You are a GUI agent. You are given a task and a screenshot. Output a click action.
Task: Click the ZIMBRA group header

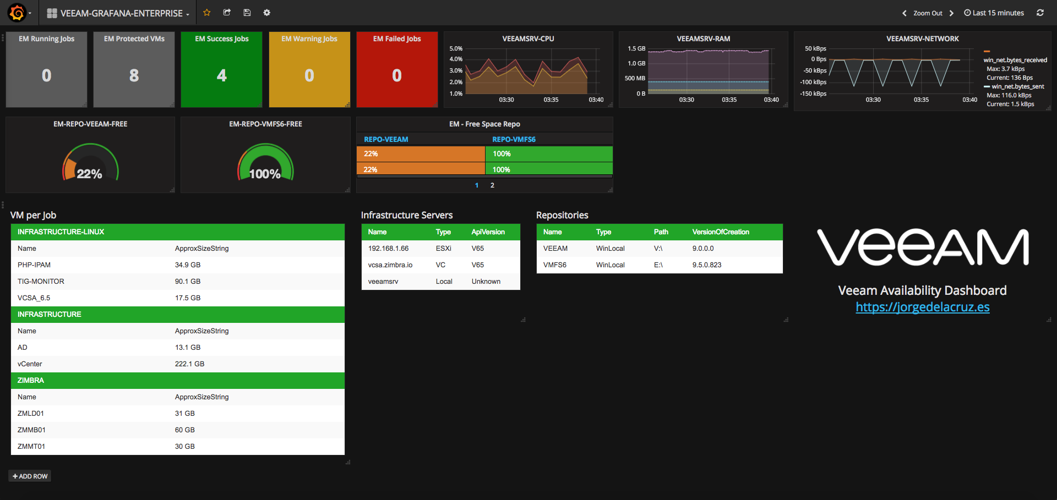[x=178, y=380]
